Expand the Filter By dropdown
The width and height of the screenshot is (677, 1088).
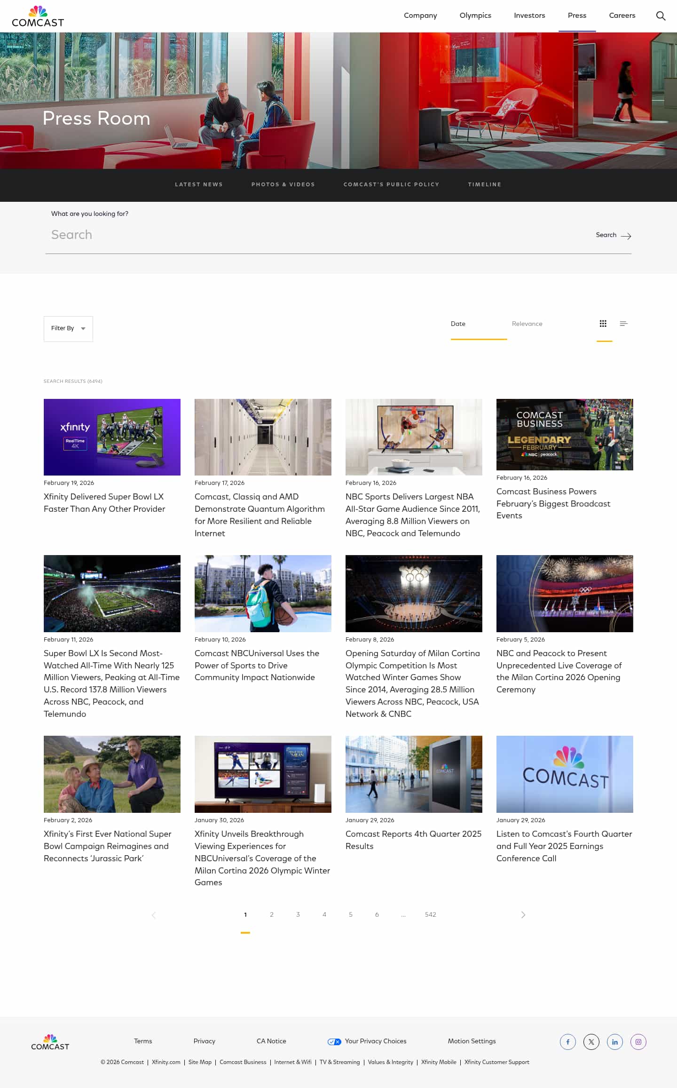68,329
